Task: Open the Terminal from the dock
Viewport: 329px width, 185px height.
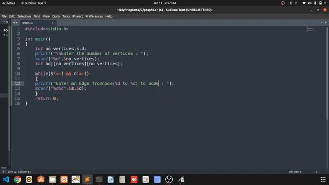Action: (99, 179)
